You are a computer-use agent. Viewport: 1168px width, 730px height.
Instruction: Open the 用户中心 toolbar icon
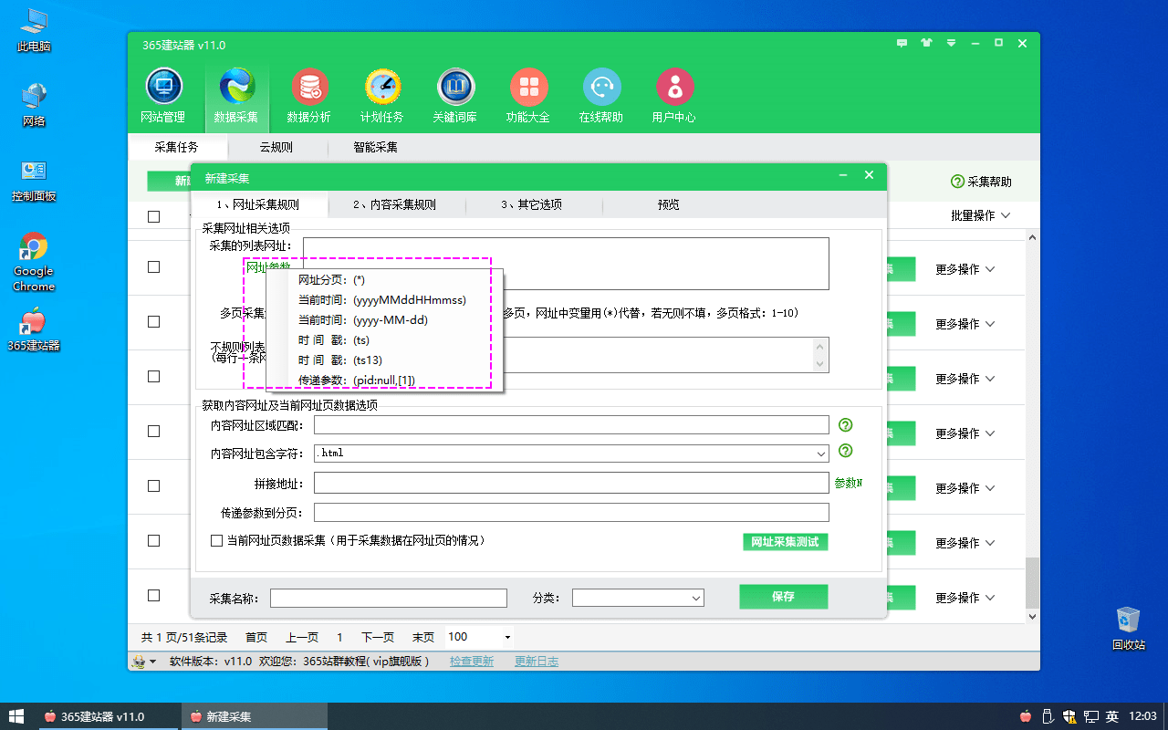click(x=674, y=96)
